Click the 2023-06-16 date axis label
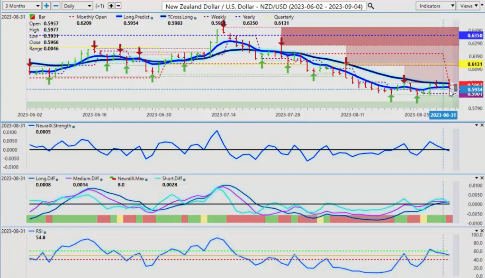Screen dimensions: 485x278 pyautogui.click(x=94, y=115)
